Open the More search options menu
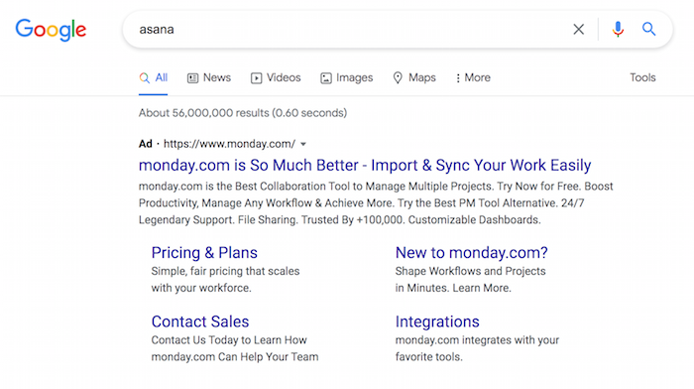 473,78
